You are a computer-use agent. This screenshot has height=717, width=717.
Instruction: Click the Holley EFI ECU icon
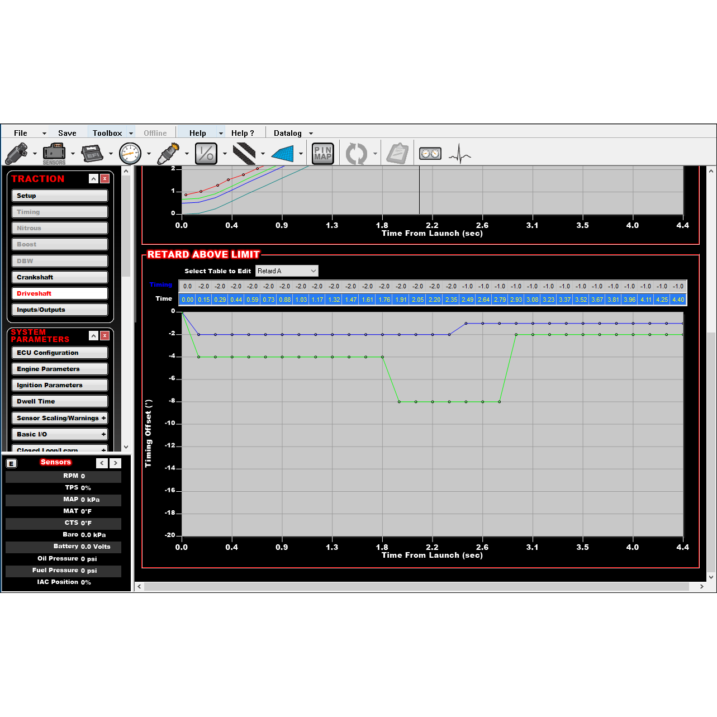(92, 153)
